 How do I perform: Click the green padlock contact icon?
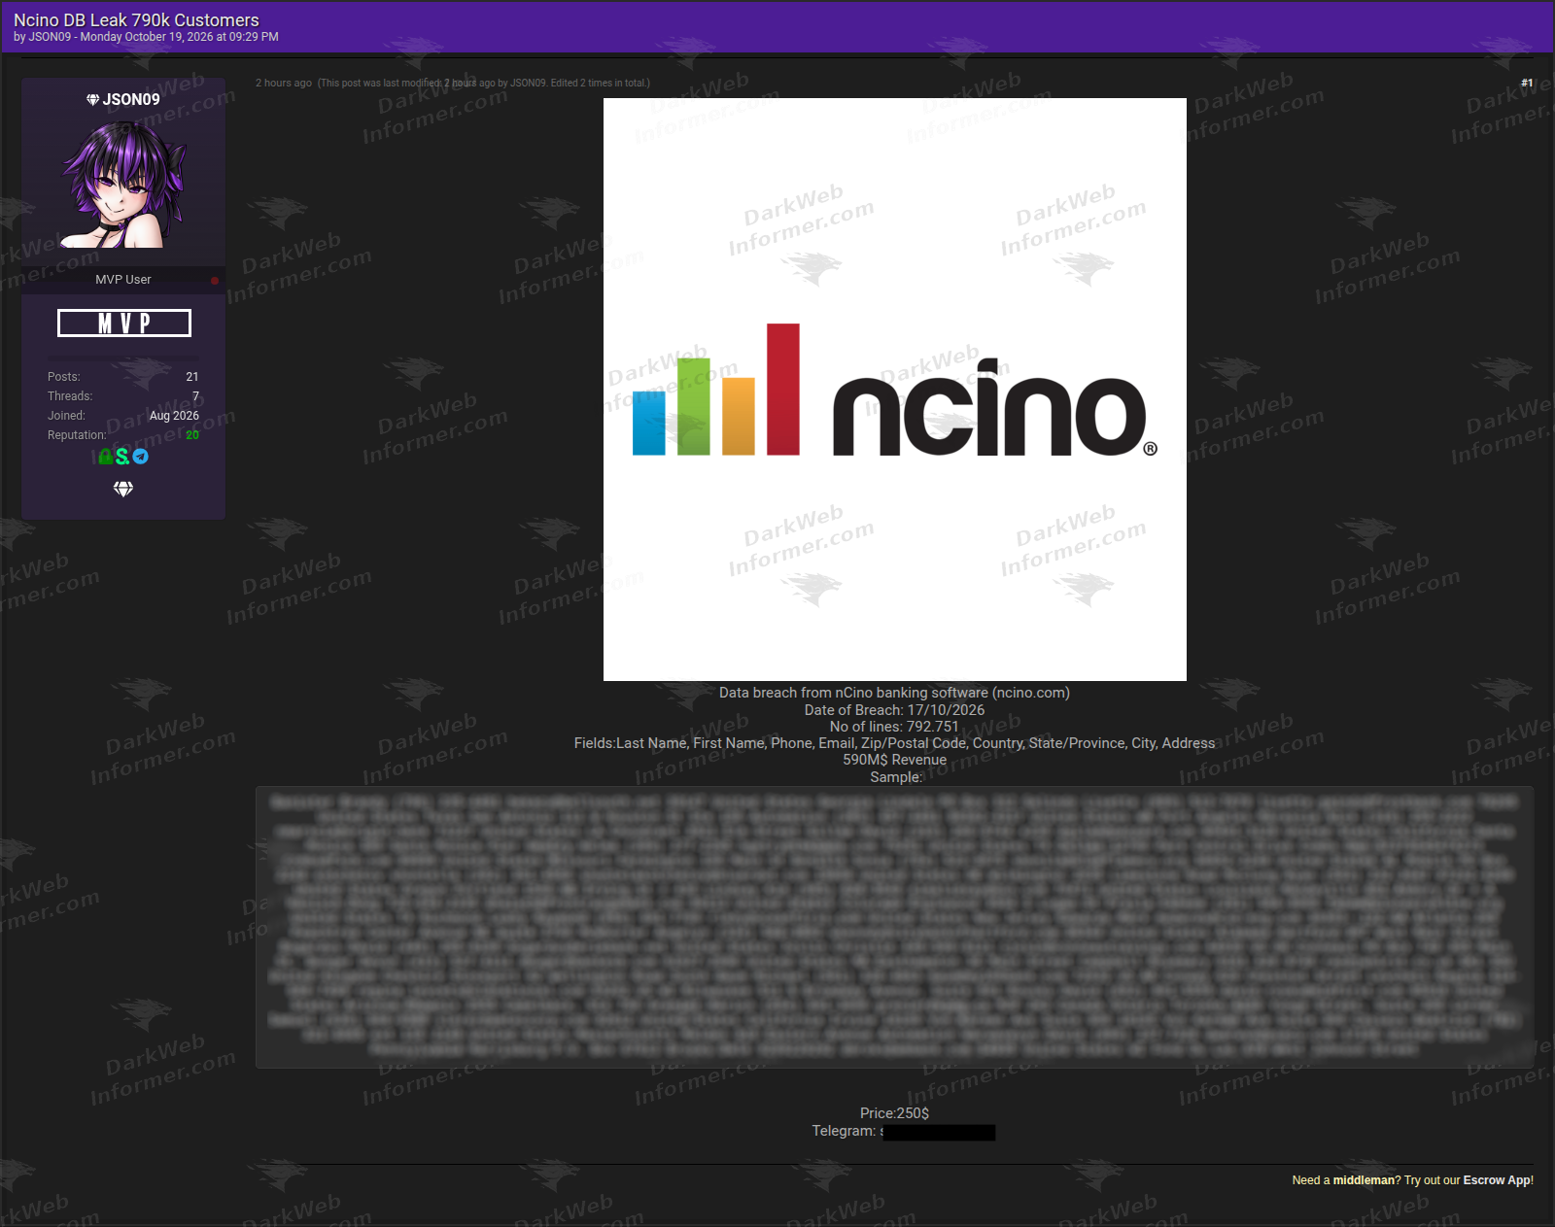tap(105, 456)
